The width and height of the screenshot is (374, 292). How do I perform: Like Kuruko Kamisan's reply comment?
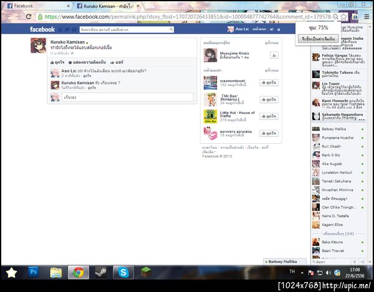coord(92,88)
